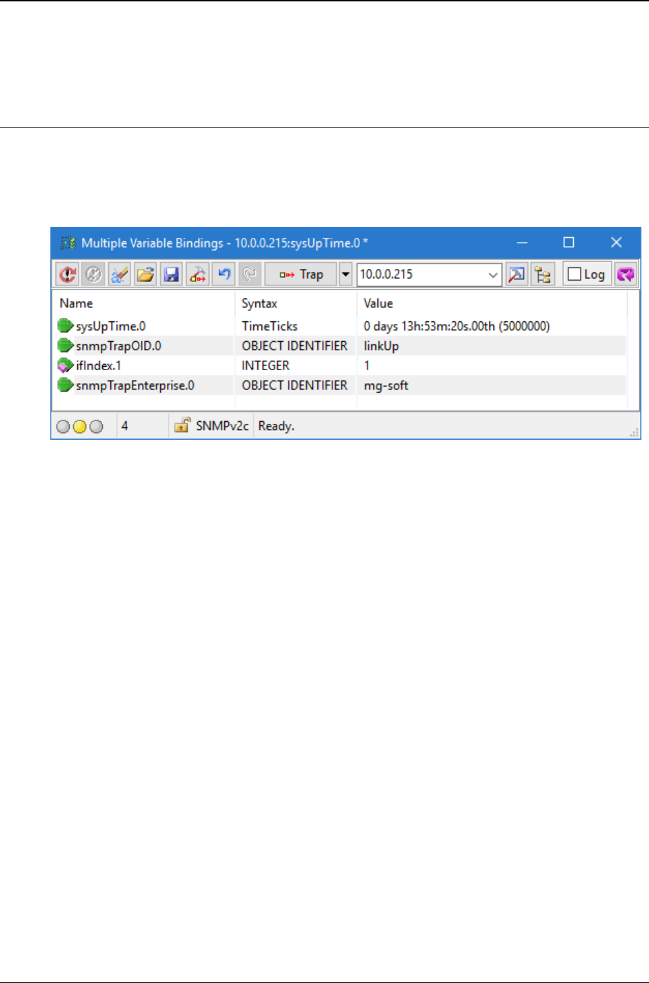This screenshot has width=649, height=983.
Task: Click the green icon of snmpTrapEnterprise.0
Action: pyautogui.click(x=66, y=385)
